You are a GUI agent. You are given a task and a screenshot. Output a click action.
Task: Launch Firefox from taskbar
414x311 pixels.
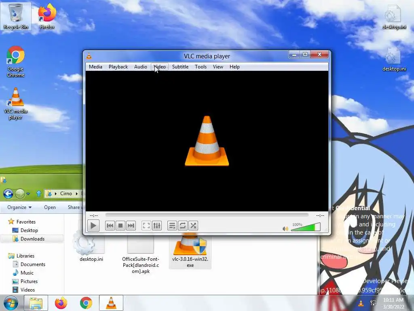tap(61, 303)
